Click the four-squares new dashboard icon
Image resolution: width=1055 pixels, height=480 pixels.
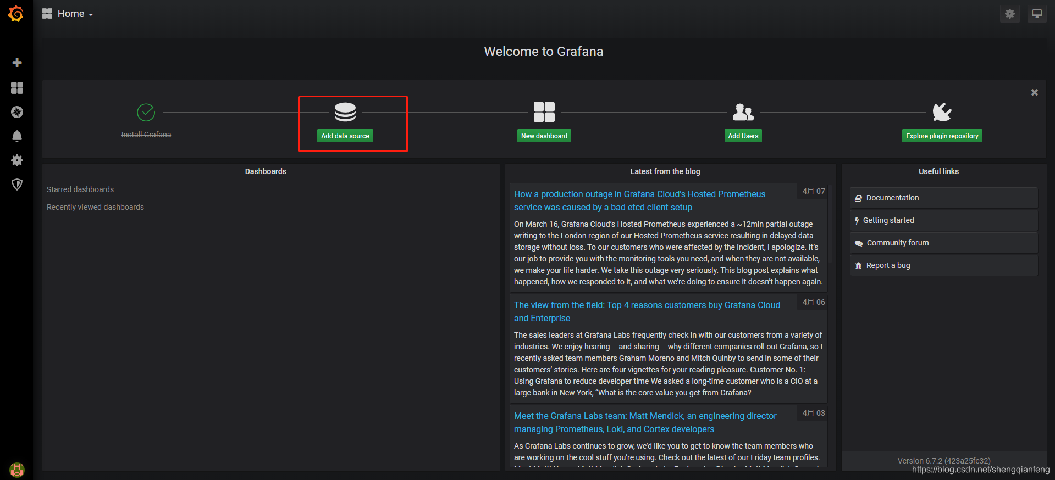pyautogui.click(x=544, y=112)
